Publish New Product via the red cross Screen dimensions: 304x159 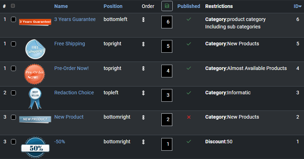(x=189, y=117)
